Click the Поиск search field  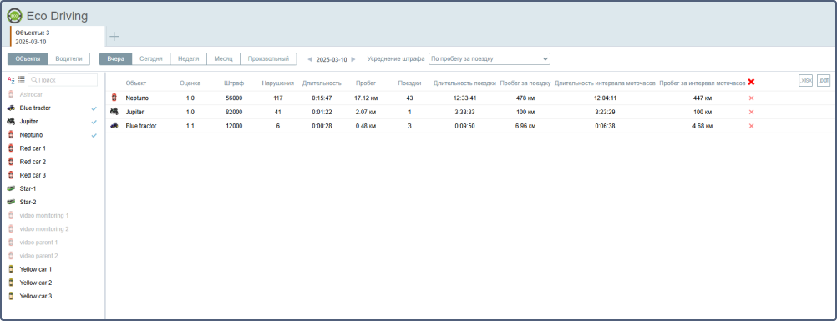tap(63, 80)
